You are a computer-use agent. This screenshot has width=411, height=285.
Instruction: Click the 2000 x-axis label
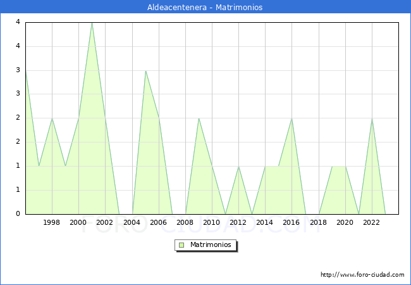click(x=78, y=222)
